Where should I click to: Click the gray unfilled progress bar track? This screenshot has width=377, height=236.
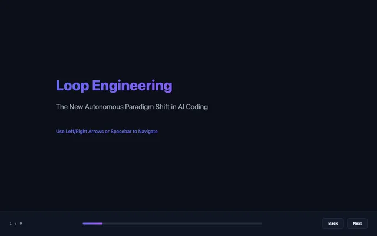[x=182, y=224]
